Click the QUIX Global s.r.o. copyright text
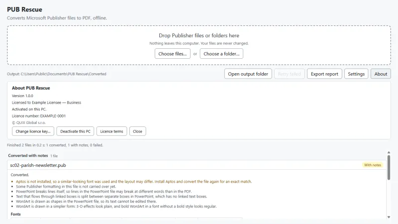398x224 pixels. (x=29, y=122)
